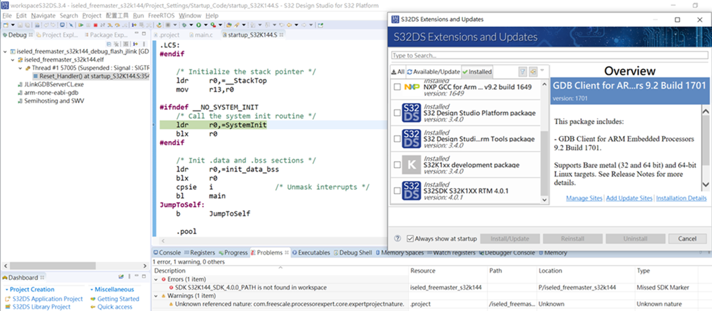Image resolution: width=712 pixels, height=311 pixels.
Task: Click the Manage Sites link
Action: 584,198
